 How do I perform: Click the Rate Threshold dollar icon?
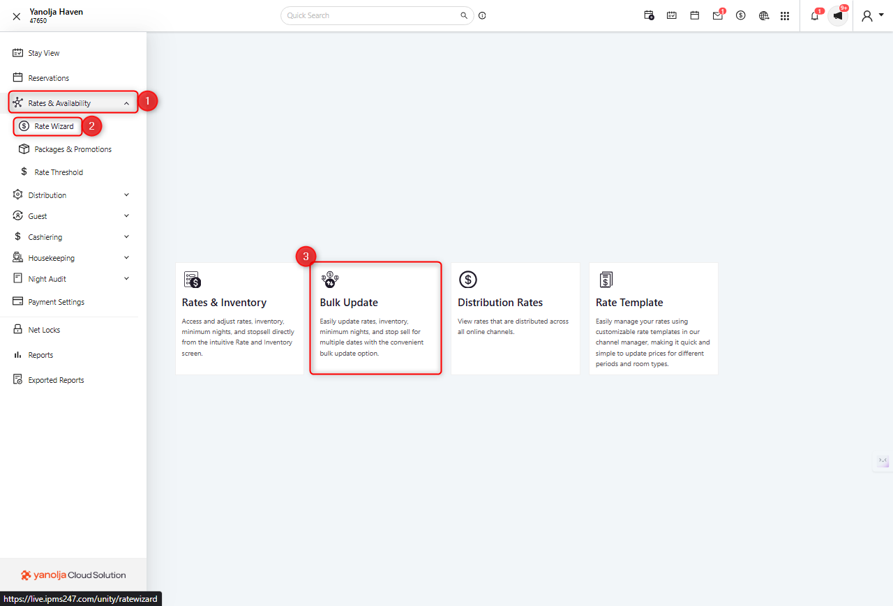click(x=24, y=172)
